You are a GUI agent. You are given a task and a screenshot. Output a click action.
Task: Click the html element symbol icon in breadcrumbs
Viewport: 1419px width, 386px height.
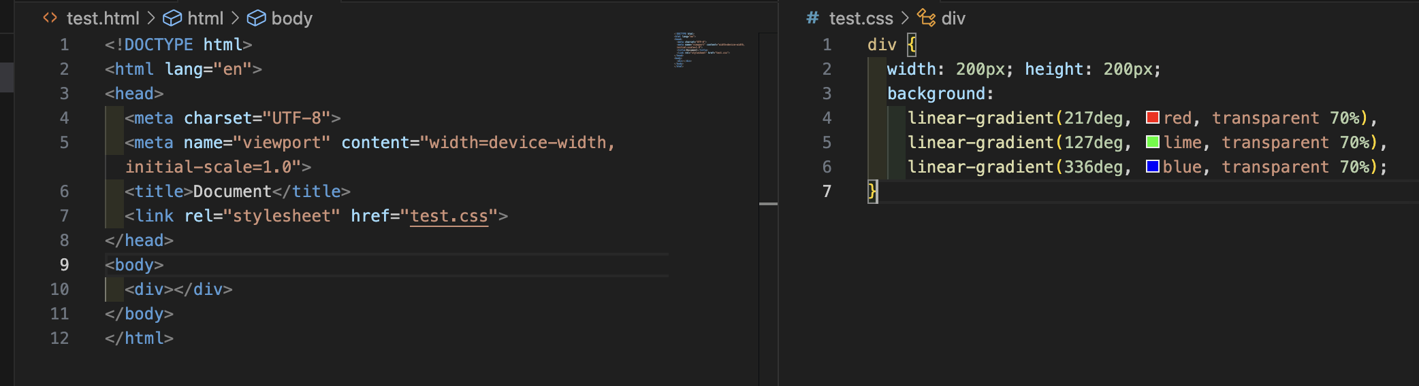pos(172,18)
